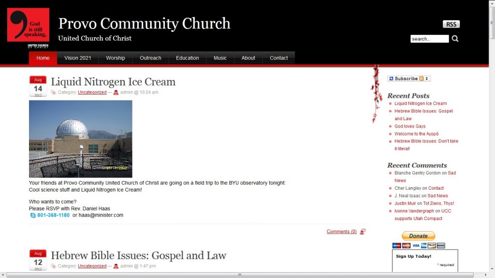This screenshot has height=278, width=495.
Task: Open Ivonne Vandergraph commenter link
Action: click(x=414, y=211)
